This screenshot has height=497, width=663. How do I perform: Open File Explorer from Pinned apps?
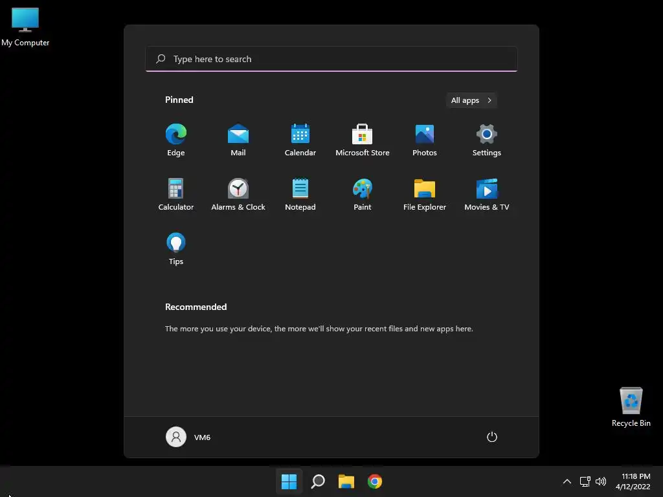click(x=425, y=194)
